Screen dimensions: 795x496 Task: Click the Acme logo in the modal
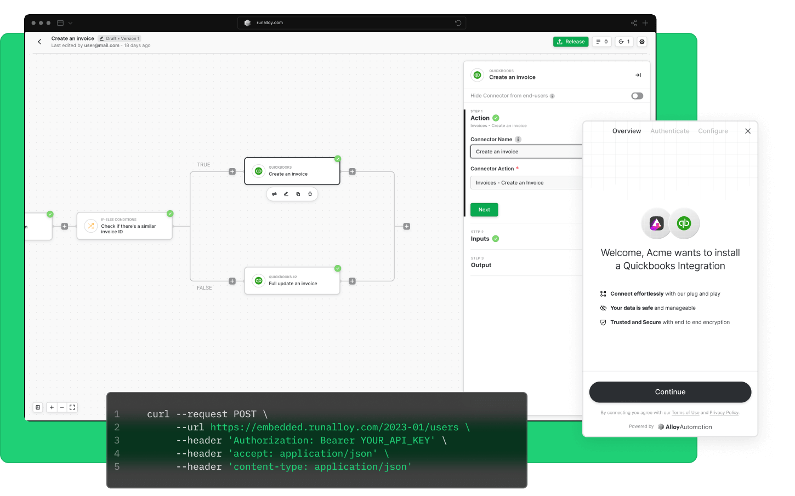(x=657, y=223)
